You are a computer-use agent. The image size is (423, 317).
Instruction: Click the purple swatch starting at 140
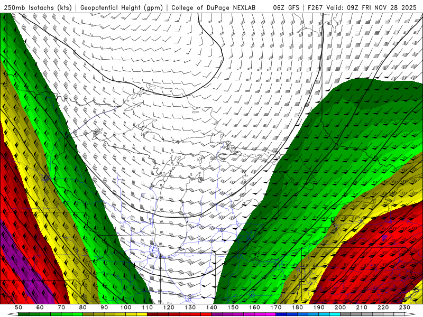click(217, 314)
